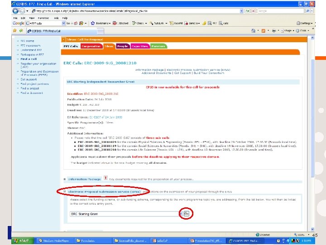
Task: Open the View menu
Action: tap(32, 18)
